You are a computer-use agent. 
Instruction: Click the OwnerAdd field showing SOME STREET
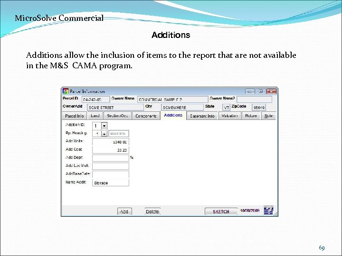point(115,107)
